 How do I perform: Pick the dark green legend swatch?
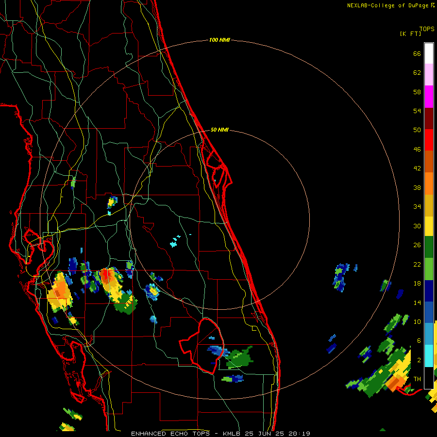(x=429, y=247)
